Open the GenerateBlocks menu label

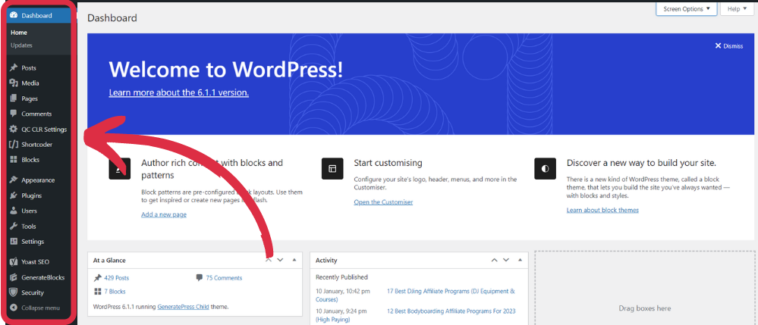(x=42, y=278)
